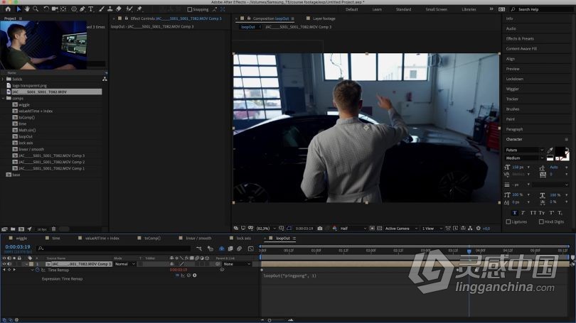This screenshot has height=323, width=576.
Task: Click the Home icon in the toolbar
Action: click(8, 9)
